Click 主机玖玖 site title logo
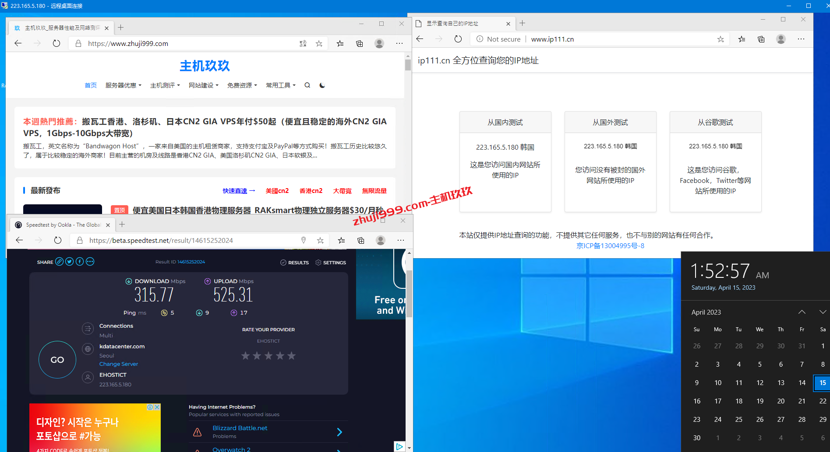830x452 pixels. coord(205,66)
